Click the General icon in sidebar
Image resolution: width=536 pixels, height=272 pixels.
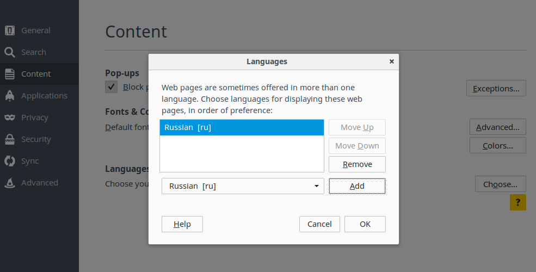[x=10, y=30]
